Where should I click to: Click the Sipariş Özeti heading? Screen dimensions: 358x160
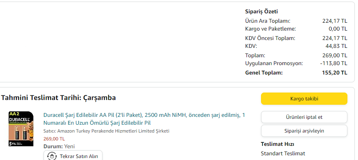point(261,12)
